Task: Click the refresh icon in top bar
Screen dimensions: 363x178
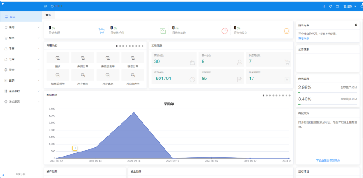Action: 52,6
